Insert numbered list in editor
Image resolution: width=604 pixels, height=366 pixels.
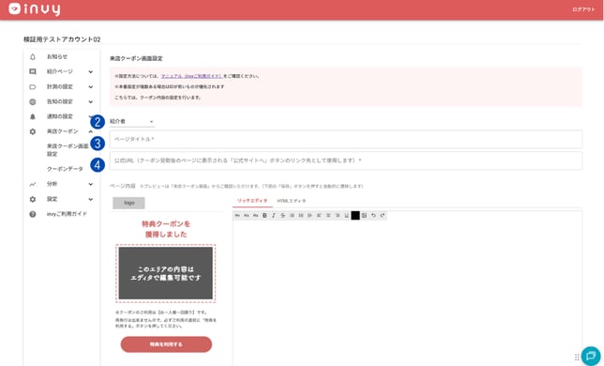301,215
